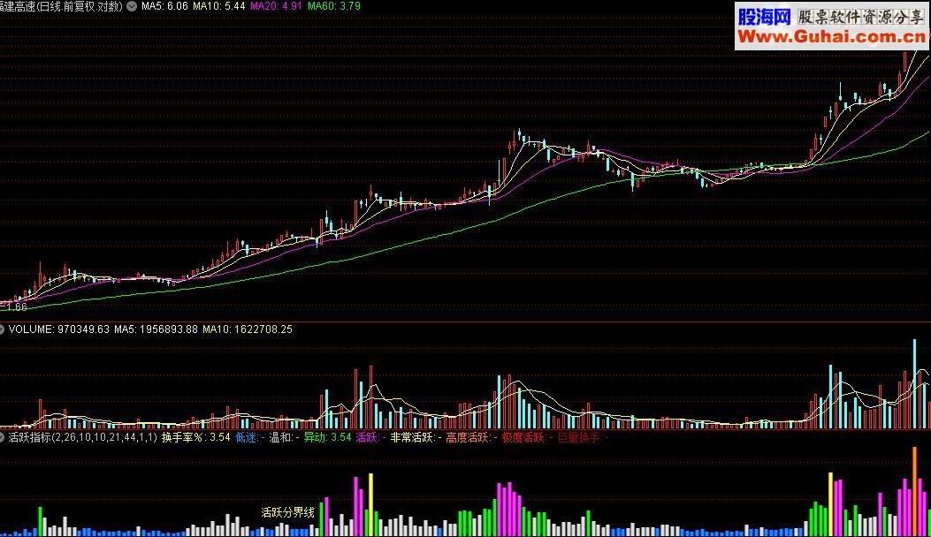The width and height of the screenshot is (931, 537).
Task: Click the 活跃指标(2,26,10,10,21,44,1,1) indicator name
Action: pos(83,438)
